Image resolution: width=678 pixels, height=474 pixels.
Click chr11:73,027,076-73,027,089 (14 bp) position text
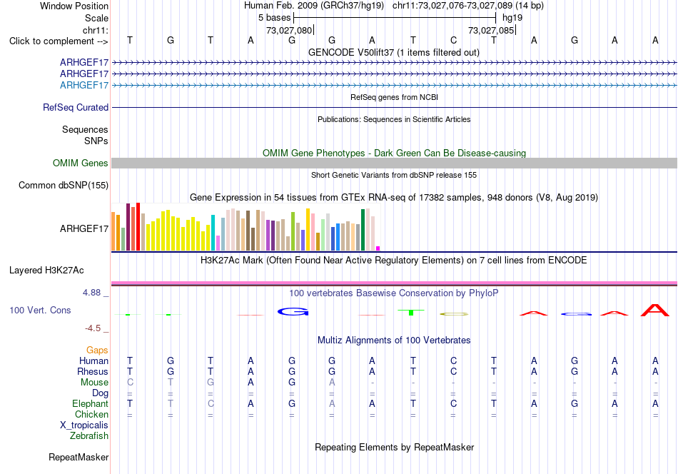[x=468, y=6]
